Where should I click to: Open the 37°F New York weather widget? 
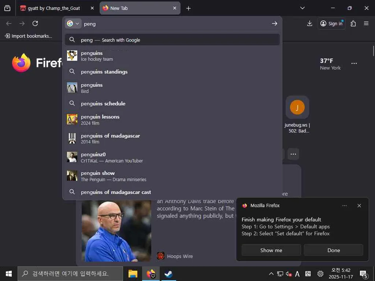point(330,64)
